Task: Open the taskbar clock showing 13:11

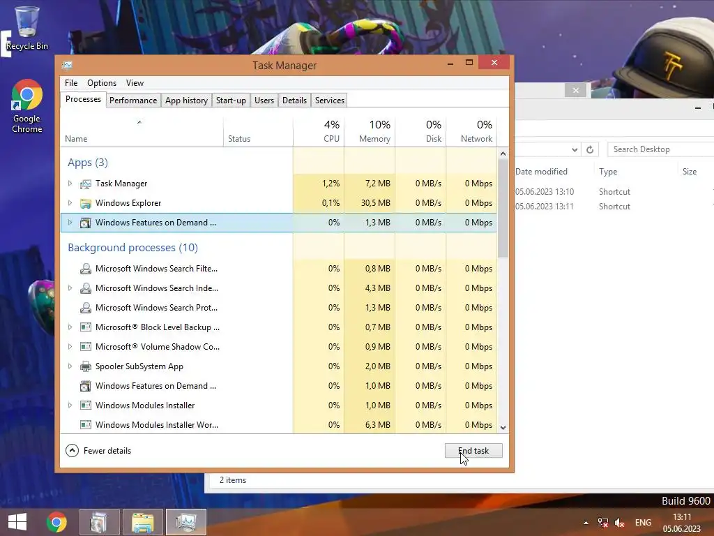Action: 682,523
